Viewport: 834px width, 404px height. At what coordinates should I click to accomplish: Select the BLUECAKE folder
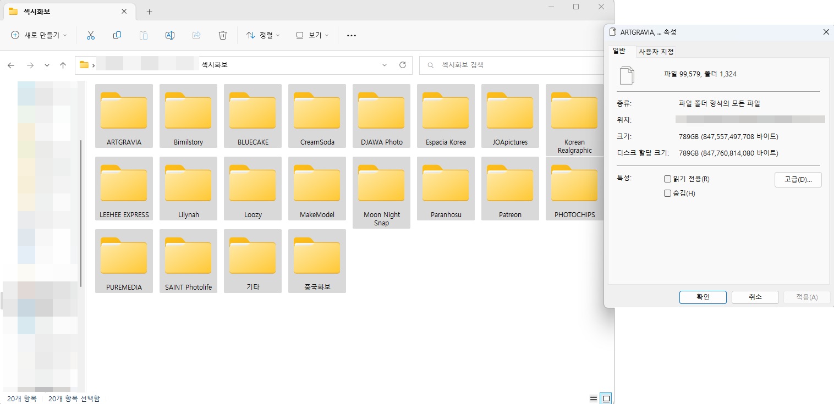[x=253, y=116]
